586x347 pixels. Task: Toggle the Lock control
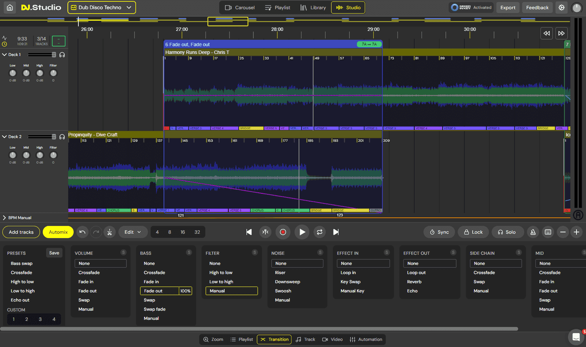tap(473, 232)
